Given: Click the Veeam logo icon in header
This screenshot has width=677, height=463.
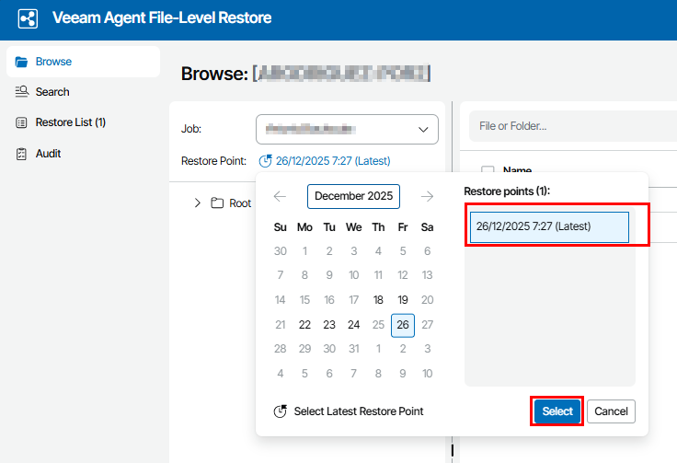Looking at the screenshot, I should click(x=28, y=18).
